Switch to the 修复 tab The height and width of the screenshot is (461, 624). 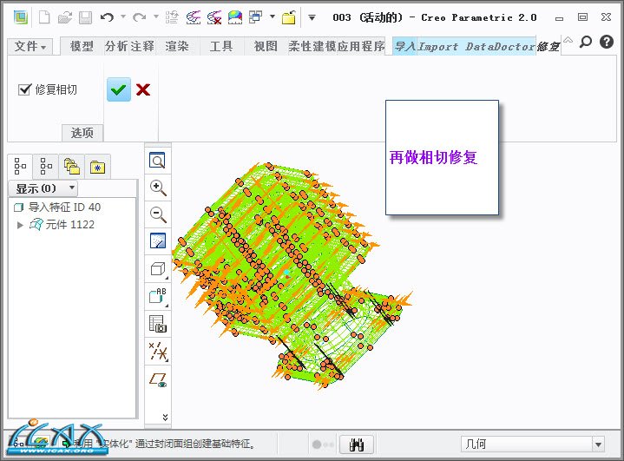click(548, 47)
